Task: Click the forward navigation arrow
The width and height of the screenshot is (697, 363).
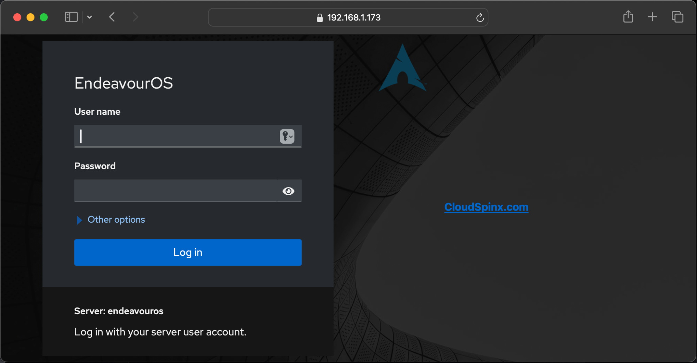Action: (135, 17)
